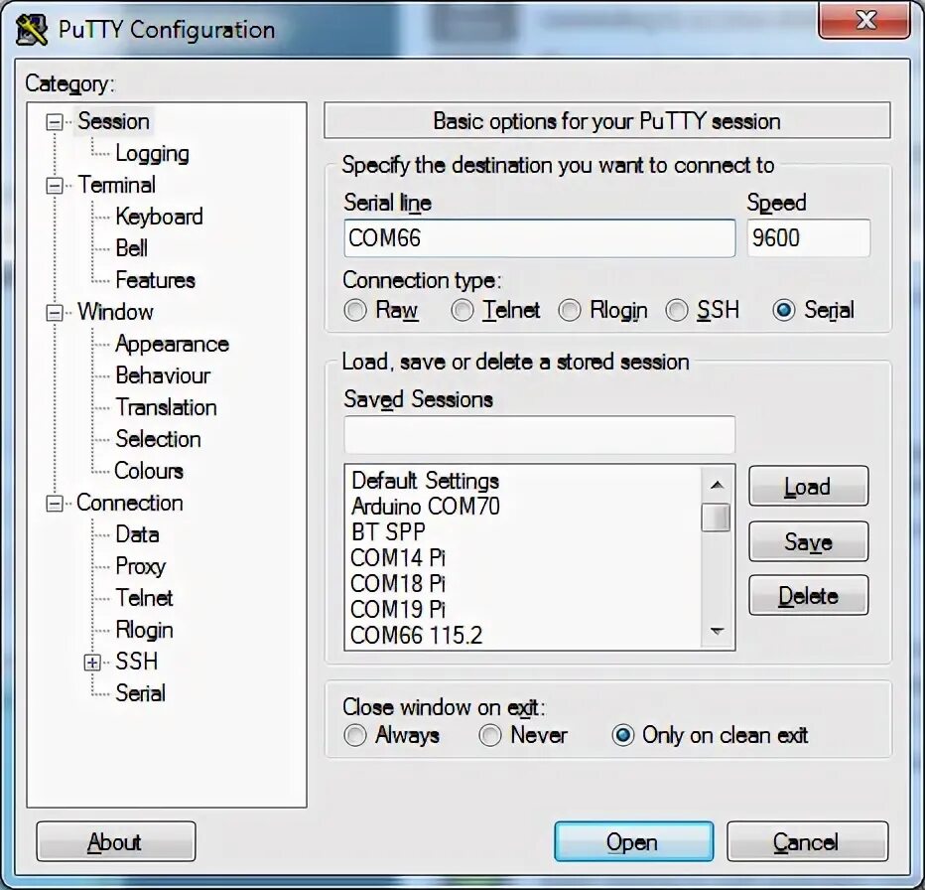Click the Saved Sessions name field

coord(539,435)
